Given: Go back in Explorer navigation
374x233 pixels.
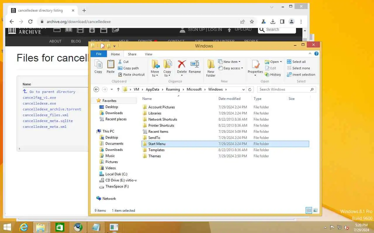Looking at the screenshot, I should pyautogui.click(x=96, y=89).
